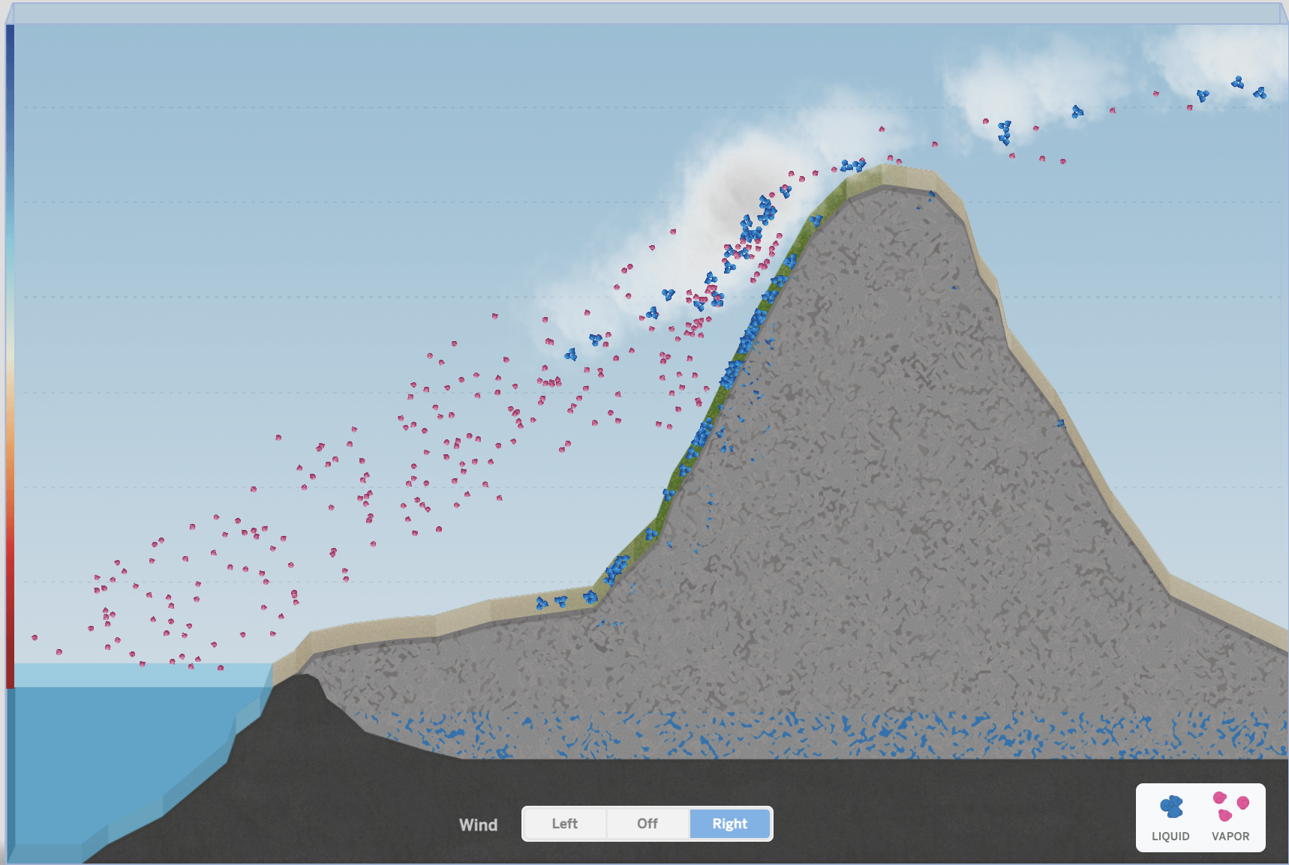
Task: Set wind direction to Left
Action: click(564, 824)
